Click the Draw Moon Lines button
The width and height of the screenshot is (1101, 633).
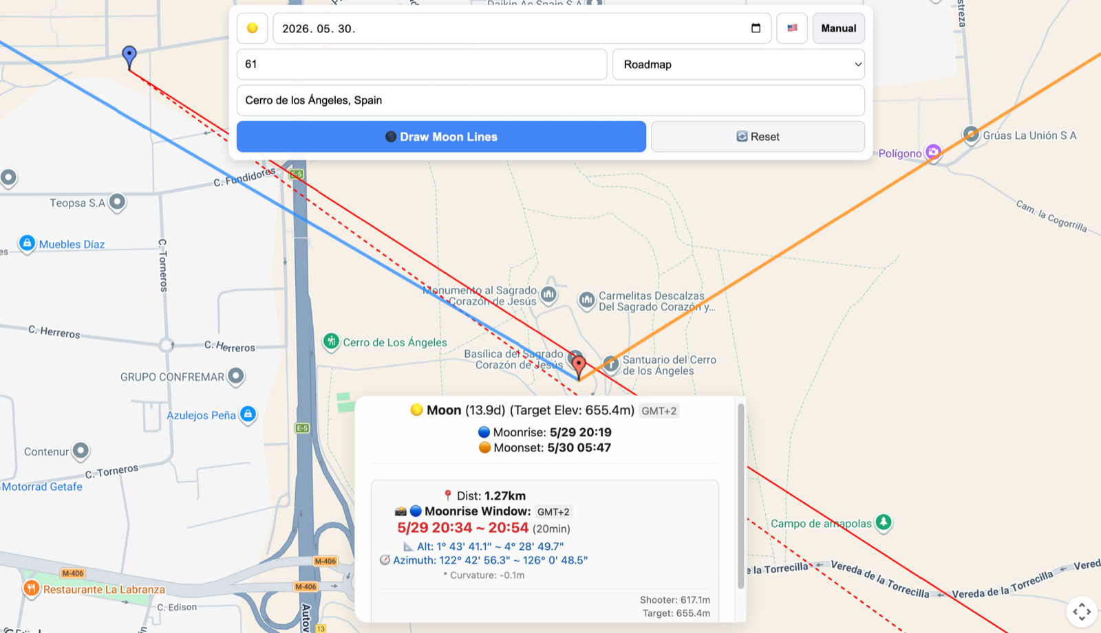click(441, 137)
